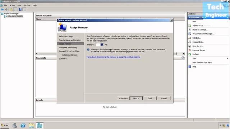This screenshot has height=129, width=230.
Task: Click the network system tray icon
Action: pos(228,125)
